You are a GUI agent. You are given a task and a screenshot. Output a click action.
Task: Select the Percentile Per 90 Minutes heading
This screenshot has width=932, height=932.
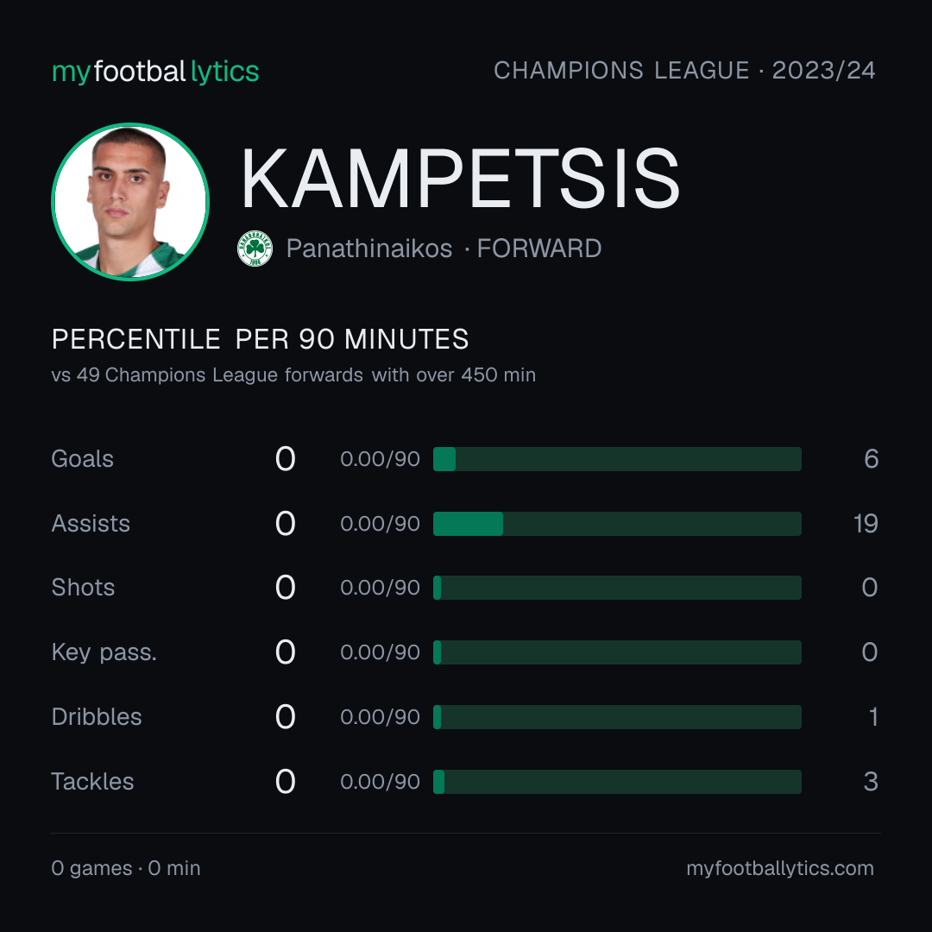coord(261,339)
